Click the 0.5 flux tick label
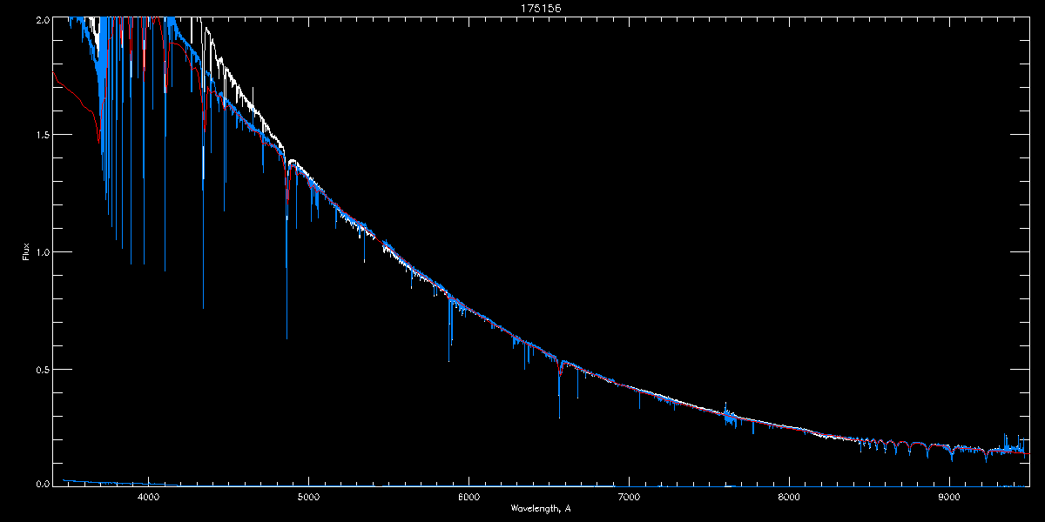Viewport: 1045px width, 522px height. [41, 369]
